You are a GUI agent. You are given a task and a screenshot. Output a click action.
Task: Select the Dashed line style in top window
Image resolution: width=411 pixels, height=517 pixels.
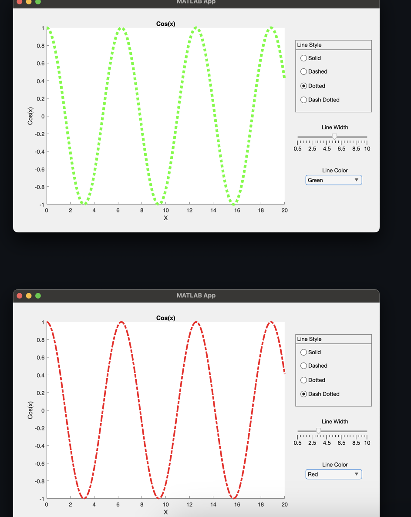303,71
